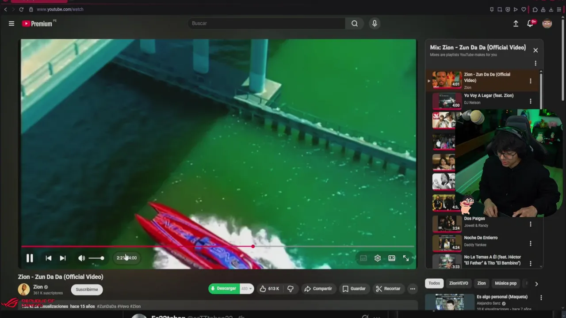Expand the 480 download quality dropdown

(x=247, y=289)
